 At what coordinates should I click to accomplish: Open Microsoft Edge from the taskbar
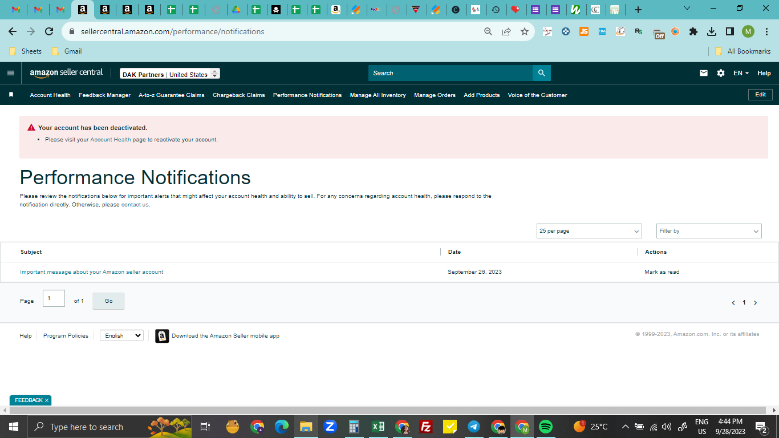(282, 427)
